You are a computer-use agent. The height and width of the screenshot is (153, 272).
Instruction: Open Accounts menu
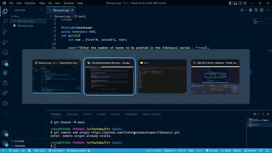coord(5,133)
